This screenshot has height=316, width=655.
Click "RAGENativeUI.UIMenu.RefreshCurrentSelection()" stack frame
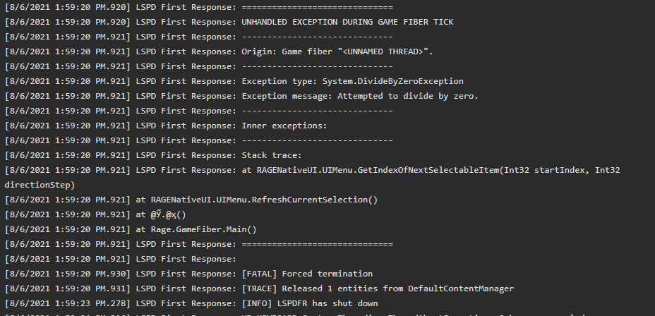pyautogui.click(x=264, y=200)
